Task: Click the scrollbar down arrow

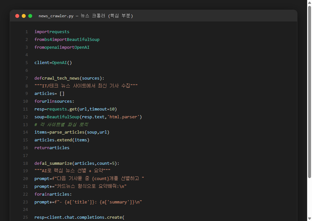Action: click(x=309, y=218)
